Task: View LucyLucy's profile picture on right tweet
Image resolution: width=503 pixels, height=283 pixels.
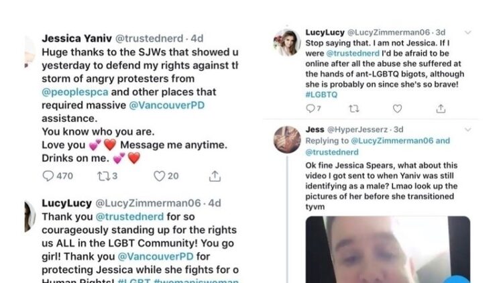Action: click(x=287, y=43)
